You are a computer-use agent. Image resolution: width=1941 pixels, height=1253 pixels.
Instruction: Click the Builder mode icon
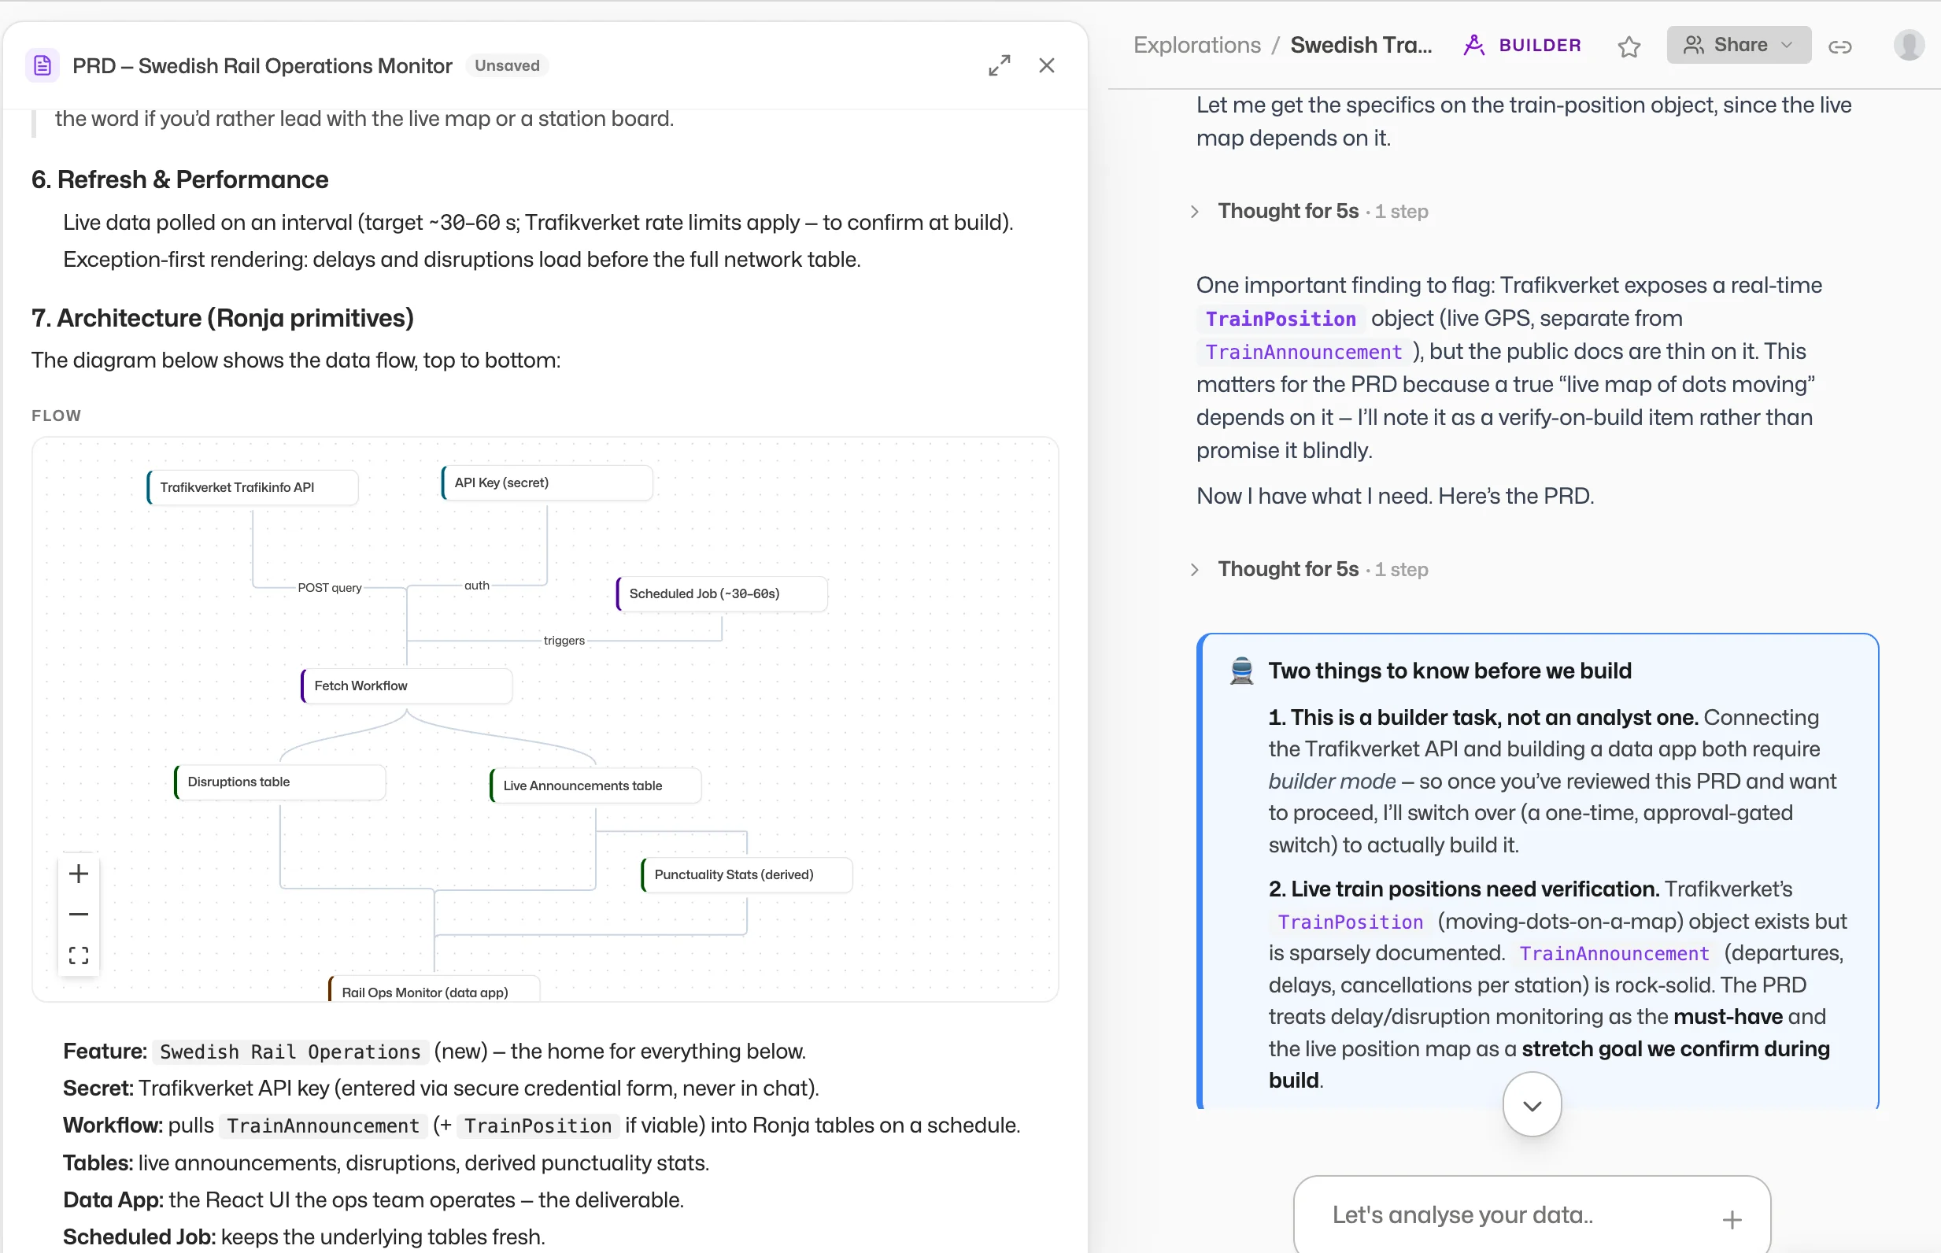click(1474, 45)
